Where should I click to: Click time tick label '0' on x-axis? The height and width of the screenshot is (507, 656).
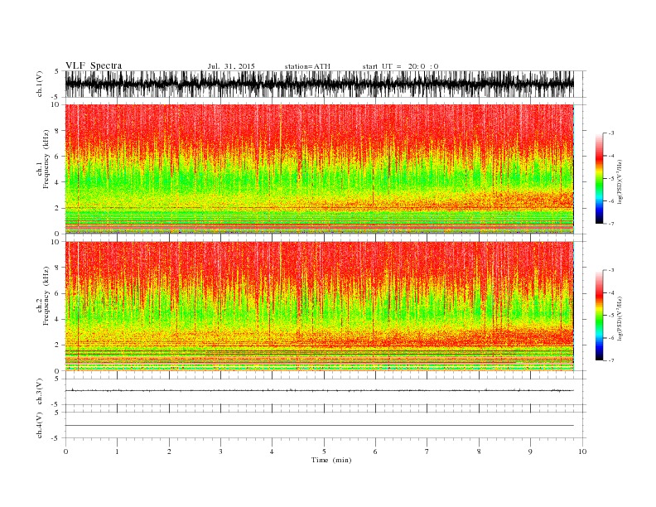pyautogui.click(x=65, y=451)
